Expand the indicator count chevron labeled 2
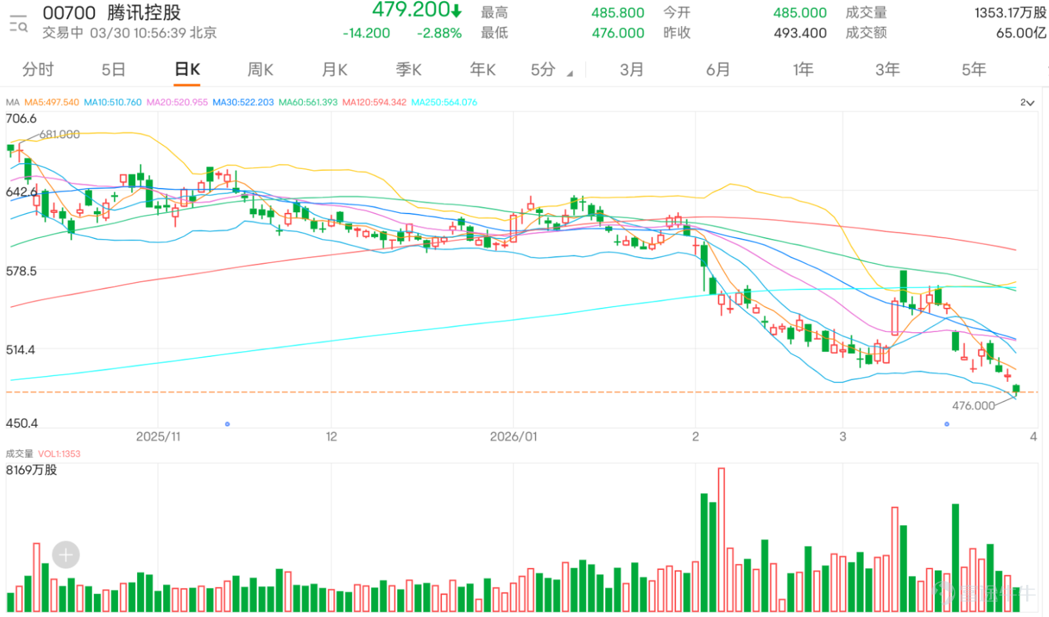The image size is (1049, 617). click(x=1027, y=103)
